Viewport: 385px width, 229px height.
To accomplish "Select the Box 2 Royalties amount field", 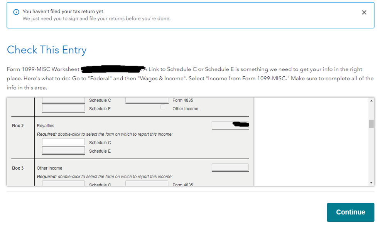I will 230,125.
